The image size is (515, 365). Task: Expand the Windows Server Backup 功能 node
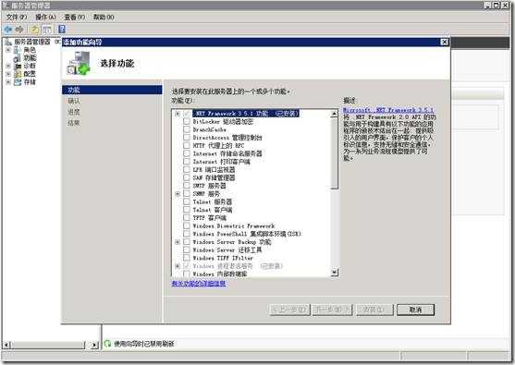pyautogui.click(x=178, y=242)
